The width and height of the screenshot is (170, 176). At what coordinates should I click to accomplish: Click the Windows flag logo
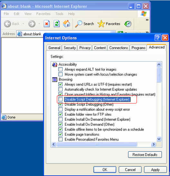coord(144,14)
